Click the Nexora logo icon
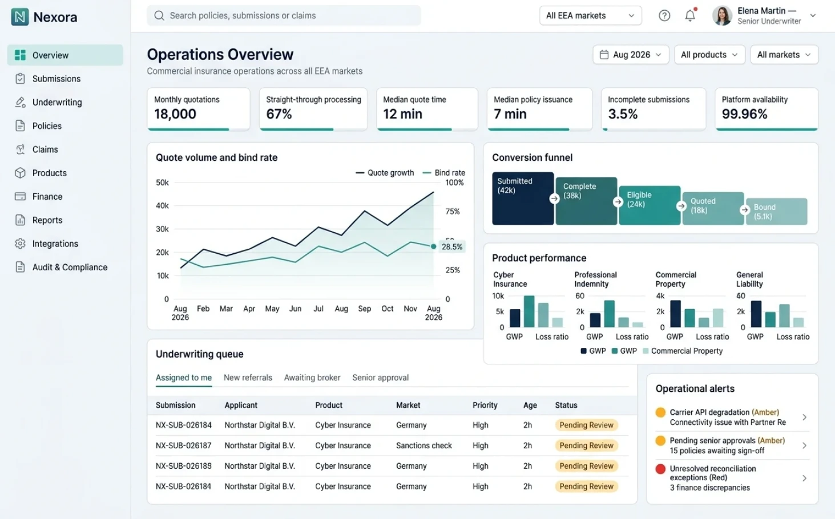This screenshot has width=835, height=519. click(x=20, y=17)
